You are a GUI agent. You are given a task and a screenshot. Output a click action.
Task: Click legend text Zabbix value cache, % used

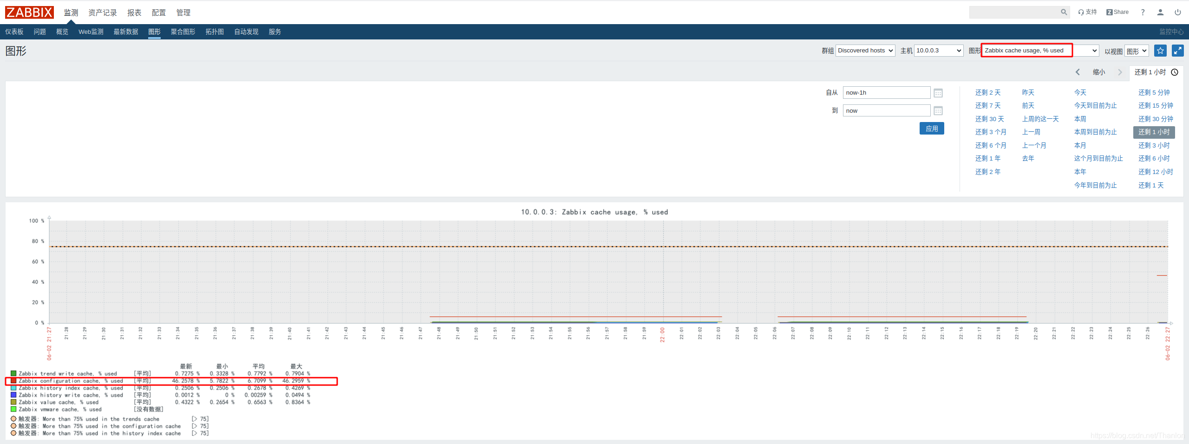click(59, 403)
